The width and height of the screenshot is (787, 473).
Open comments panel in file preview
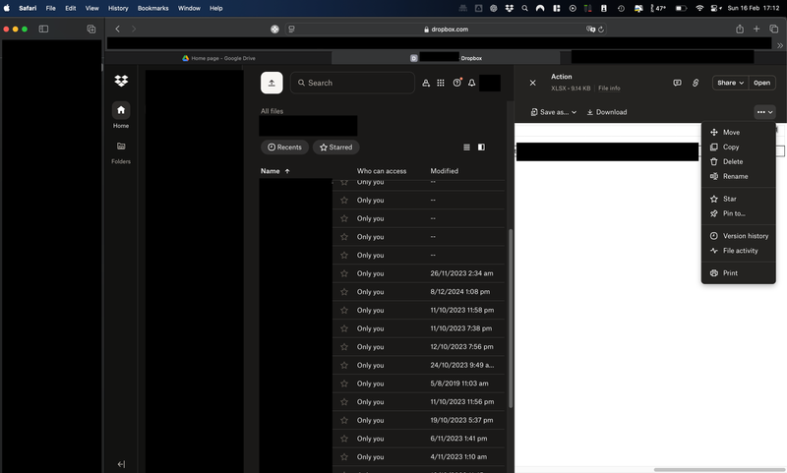coord(677,83)
